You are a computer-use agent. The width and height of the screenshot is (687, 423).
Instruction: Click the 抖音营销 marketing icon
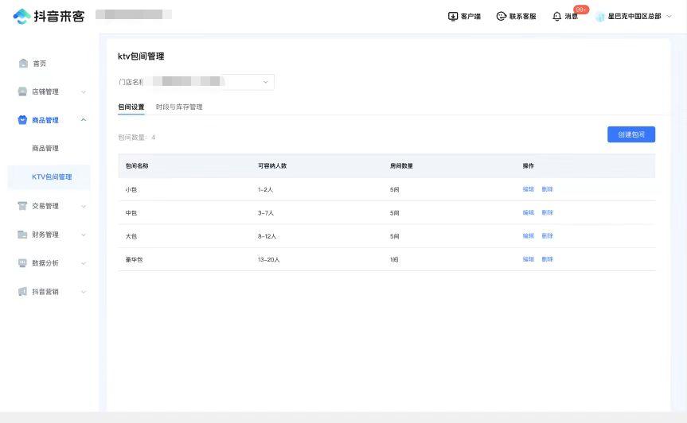[23, 292]
